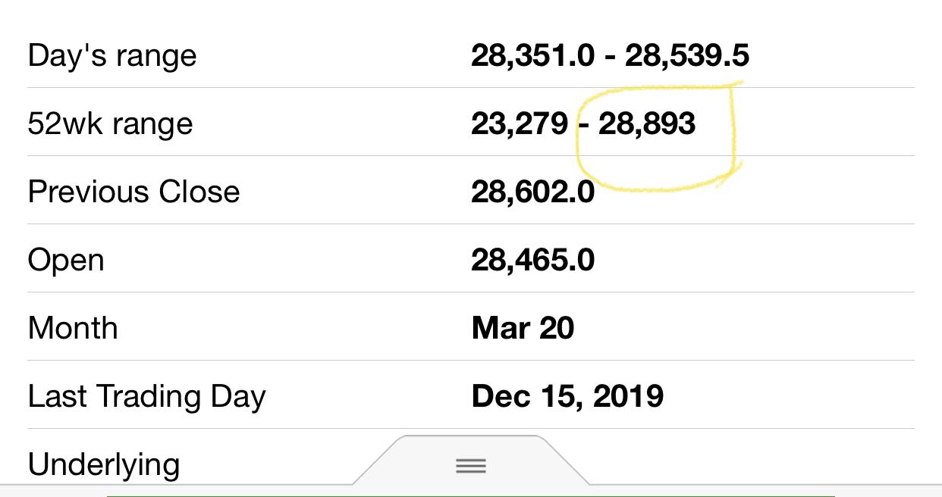Click the circled 52-week high 28,893
This screenshot has width=942, height=497.
647,123
